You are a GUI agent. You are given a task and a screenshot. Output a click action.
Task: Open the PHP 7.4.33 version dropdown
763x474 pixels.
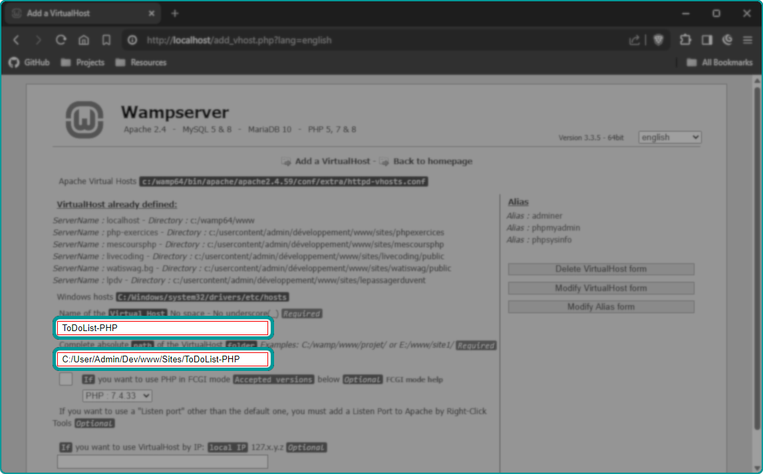point(117,396)
